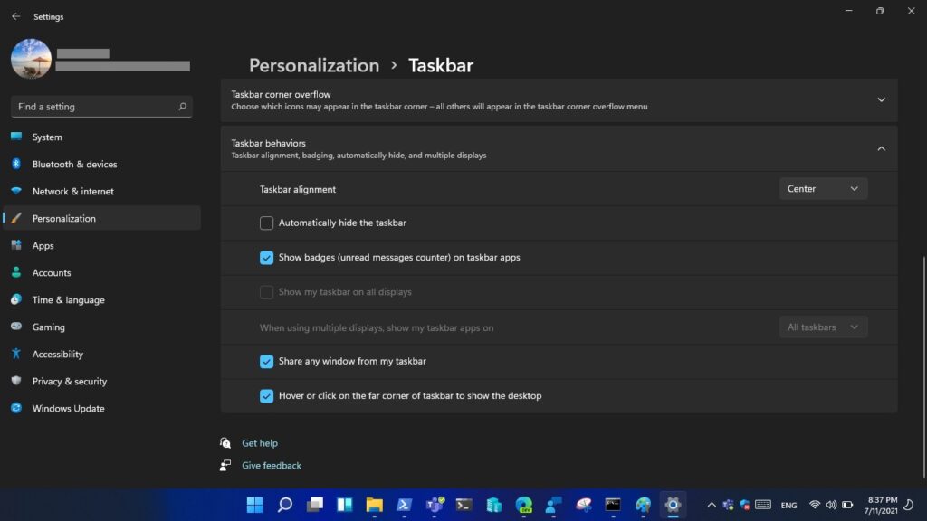Expand the Taskbar corner overflow section
The image size is (927, 521).
(x=881, y=100)
